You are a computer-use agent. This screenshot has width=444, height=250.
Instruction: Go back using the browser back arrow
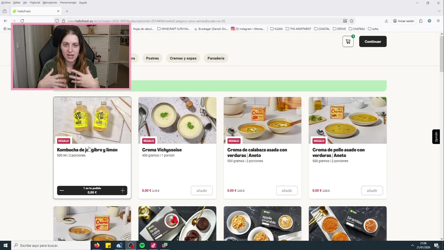(6, 21)
